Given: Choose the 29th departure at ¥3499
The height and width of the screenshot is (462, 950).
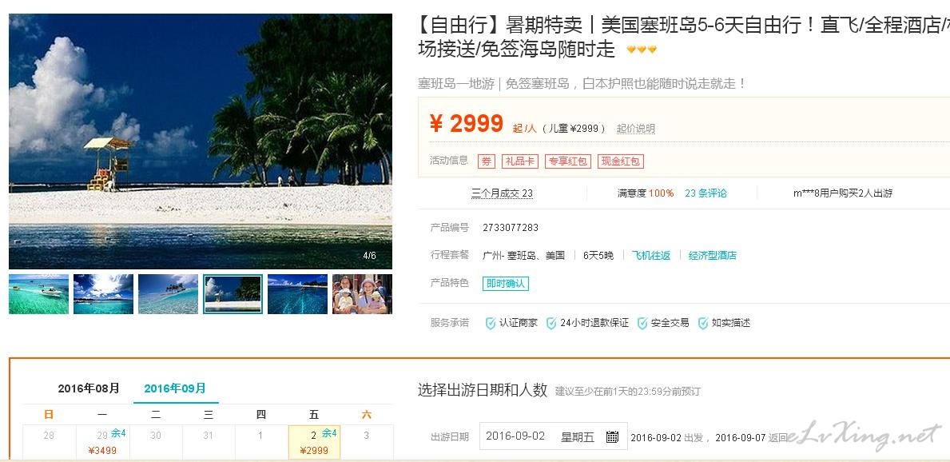Looking at the screenshot, I should click(102, 442).
